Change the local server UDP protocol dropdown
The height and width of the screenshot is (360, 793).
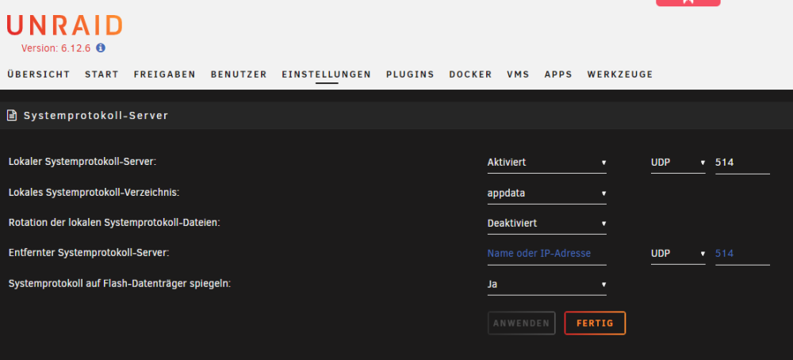(678, 163)
